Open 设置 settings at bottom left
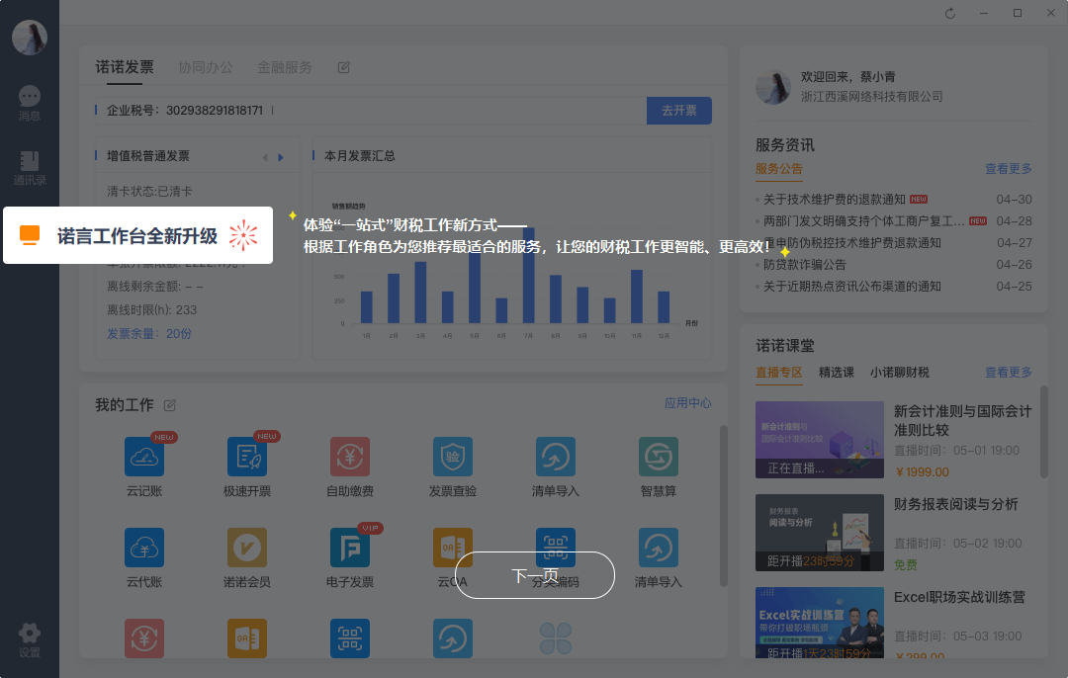The image size is (1068, 678). [29, 637]
